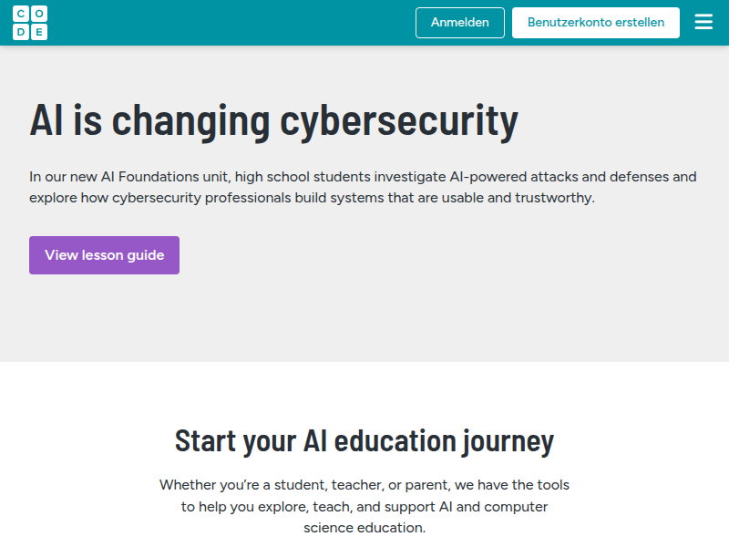This screenshot has height=547, width=729.
Task: Click the "C" tile in the Code.org logo
Action: tap(20, 14)
